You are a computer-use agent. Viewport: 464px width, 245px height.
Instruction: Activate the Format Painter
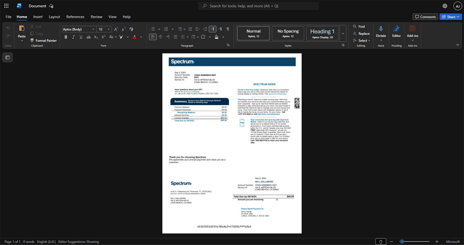(43, 40)
